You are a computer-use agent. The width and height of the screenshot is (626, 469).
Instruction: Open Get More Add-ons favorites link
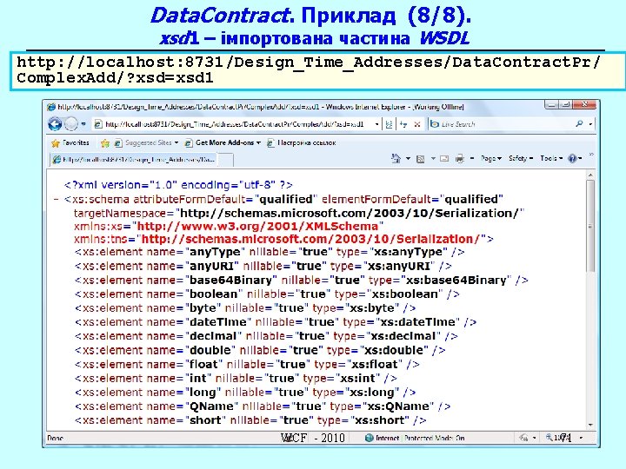pos(223,142)
